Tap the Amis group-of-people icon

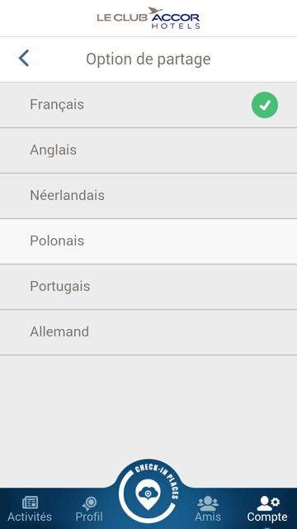[x=208, y=503]
